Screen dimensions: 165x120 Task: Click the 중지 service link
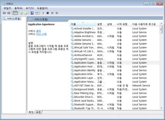(x=38, y=31)
